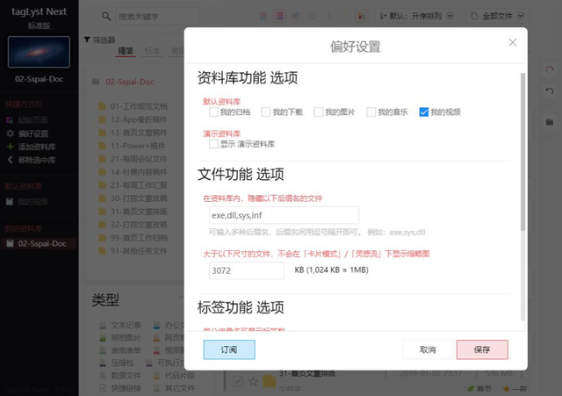
Task: Select folder 32-打捞文章改稿
Action: point(139,225)
